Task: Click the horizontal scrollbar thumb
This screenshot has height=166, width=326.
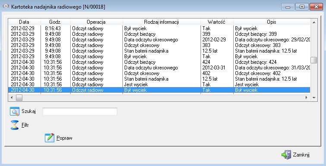Action: click(19, 97)
